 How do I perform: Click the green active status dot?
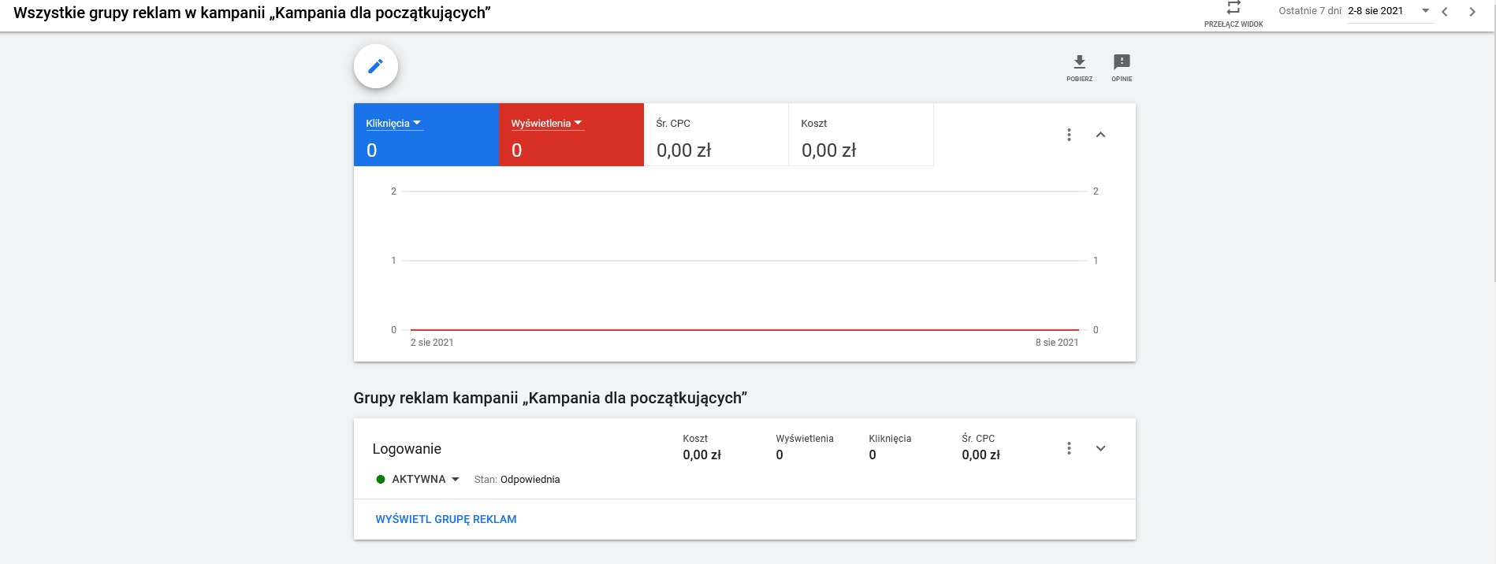[x=381, y=479]
